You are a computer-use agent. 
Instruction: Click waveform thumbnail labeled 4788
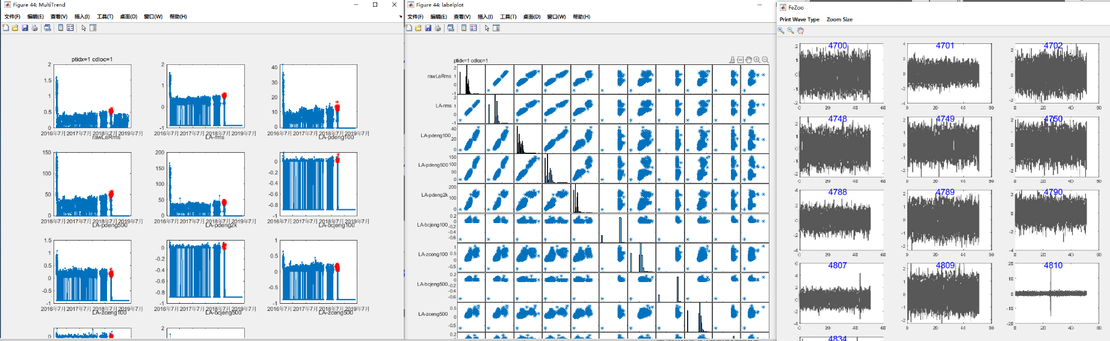pos(841,220)
